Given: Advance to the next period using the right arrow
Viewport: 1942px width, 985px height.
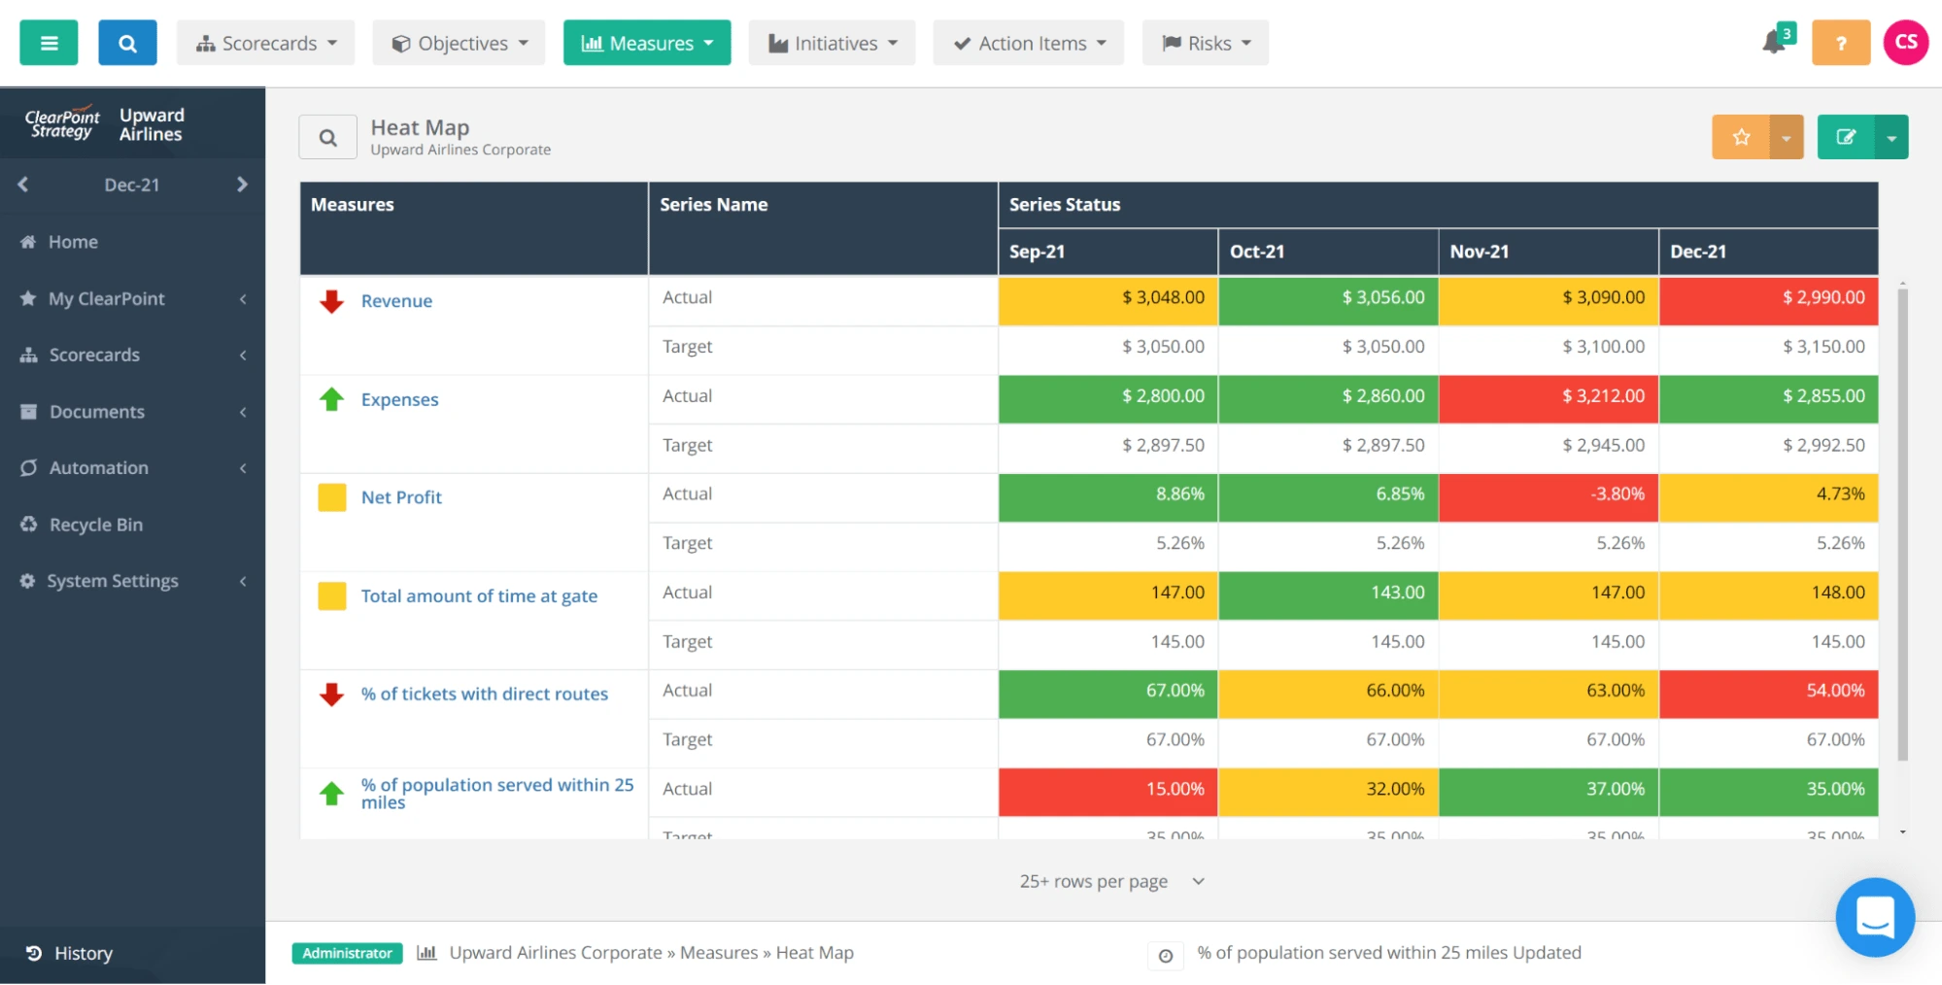Looking at the screenshot, I should click(243, 185).
